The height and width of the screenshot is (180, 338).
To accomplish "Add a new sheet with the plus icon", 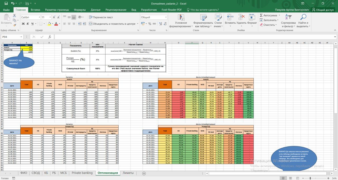I will (x=144, y=173).
